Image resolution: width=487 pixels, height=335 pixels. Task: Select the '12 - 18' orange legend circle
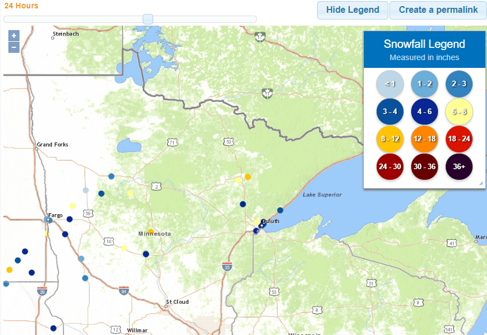coord(424,139)
